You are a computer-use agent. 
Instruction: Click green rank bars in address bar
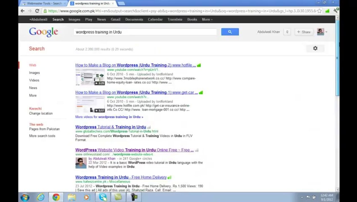point(327,11)
